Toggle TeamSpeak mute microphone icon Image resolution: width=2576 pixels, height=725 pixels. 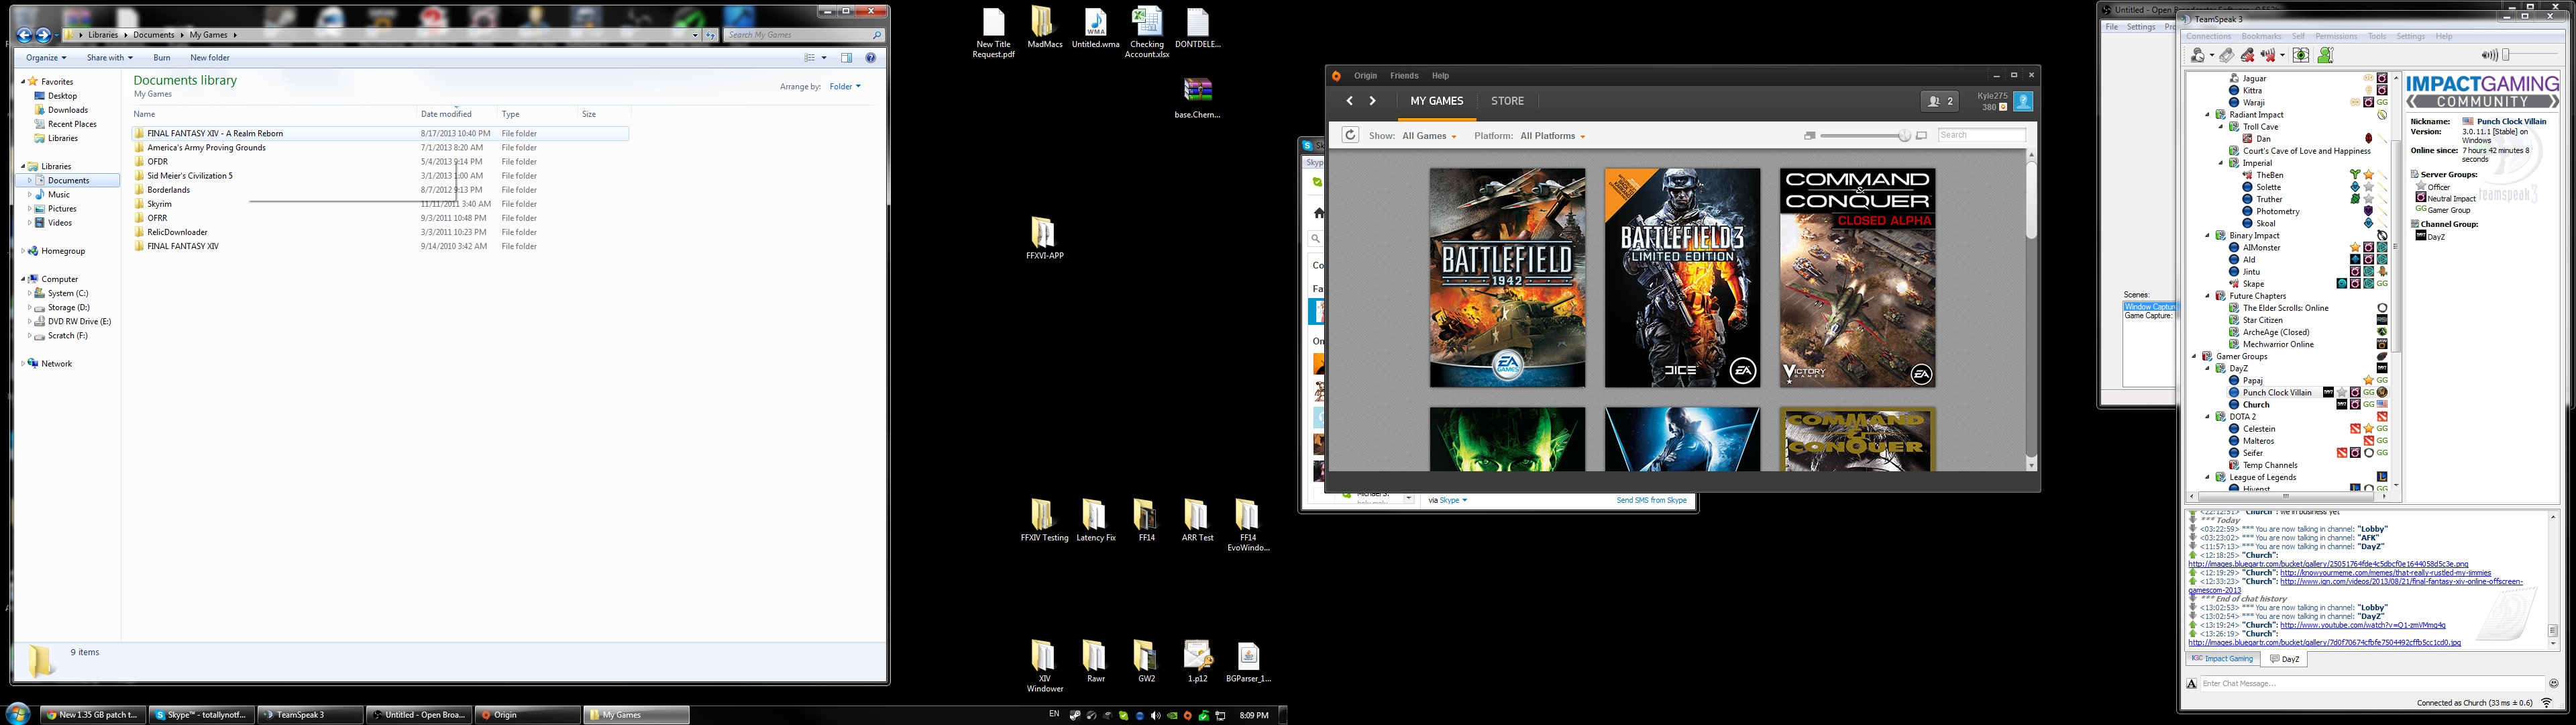(x=2247, y=56)
